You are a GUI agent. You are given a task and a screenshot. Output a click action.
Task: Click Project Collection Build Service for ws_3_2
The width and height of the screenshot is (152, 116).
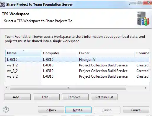click(103, 76)
